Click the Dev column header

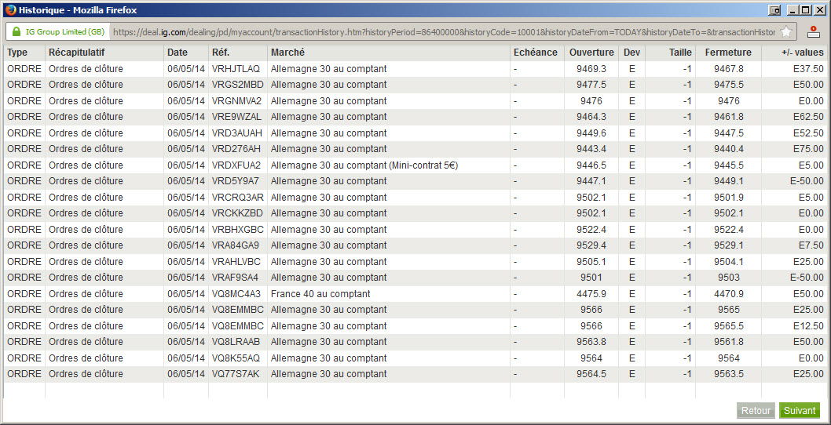click(631, 53)
